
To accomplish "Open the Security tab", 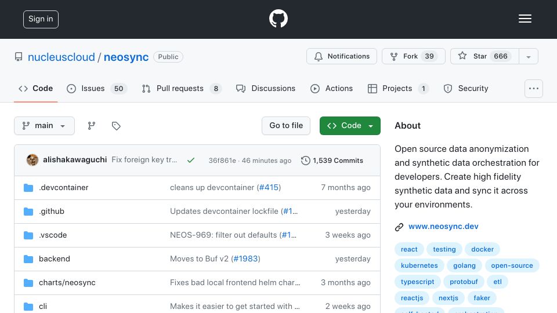I will click(466, 88).
